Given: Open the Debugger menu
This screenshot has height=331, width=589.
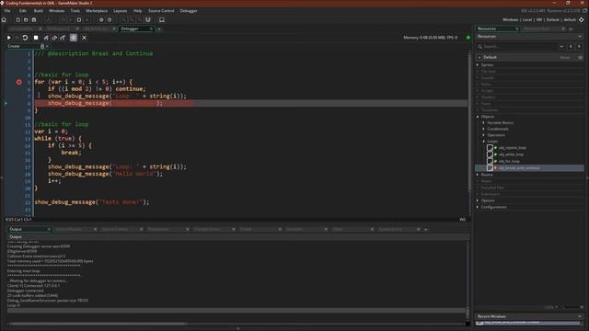Looking at the screenshot, I should click(x=189, y=11).
